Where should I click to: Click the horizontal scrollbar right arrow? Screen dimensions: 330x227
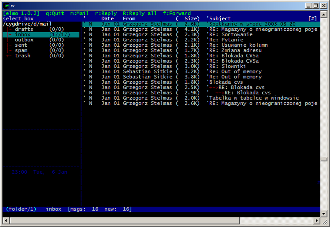coord(317,221)
